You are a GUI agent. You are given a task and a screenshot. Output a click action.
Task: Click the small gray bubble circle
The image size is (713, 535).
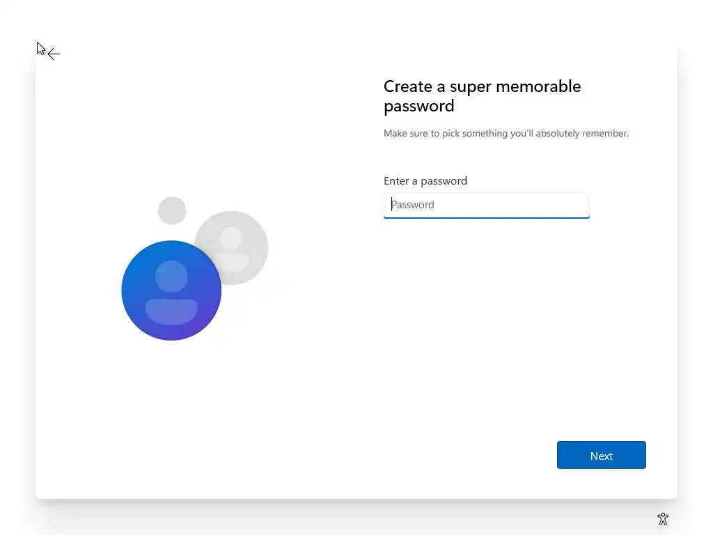tap(172, 210)
